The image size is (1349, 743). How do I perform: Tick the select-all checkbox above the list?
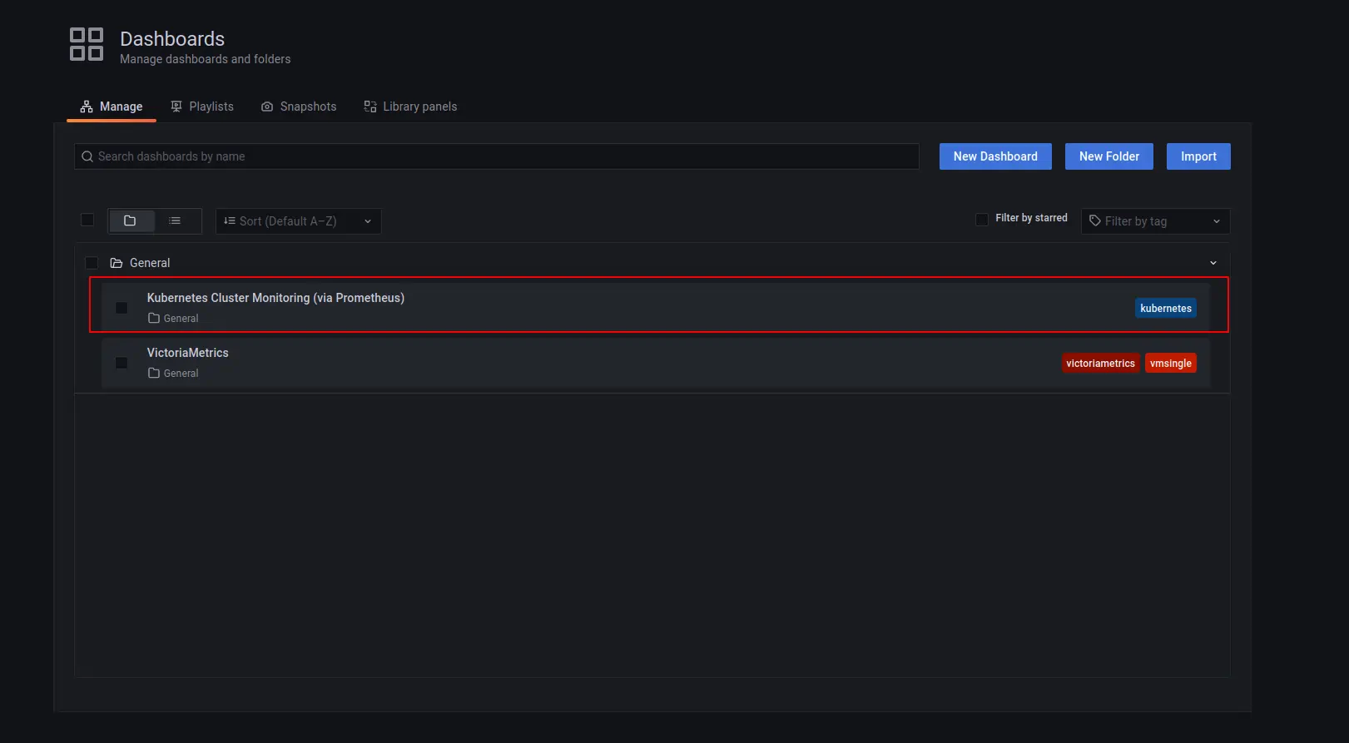(87, 220)
